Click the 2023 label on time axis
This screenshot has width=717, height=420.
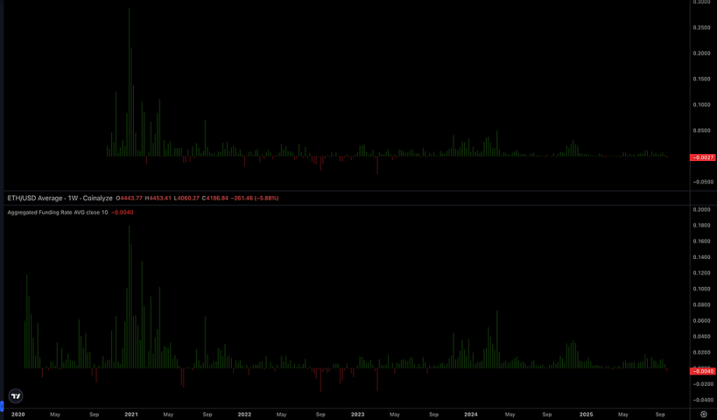[358, 415]
